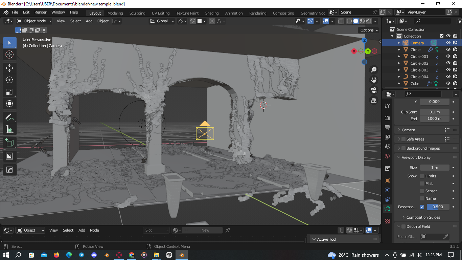Click the Clip Start value field
Image resolution: width=462 pixels, height=260 pixels.
pyautogui.click(x=435, y=112)
